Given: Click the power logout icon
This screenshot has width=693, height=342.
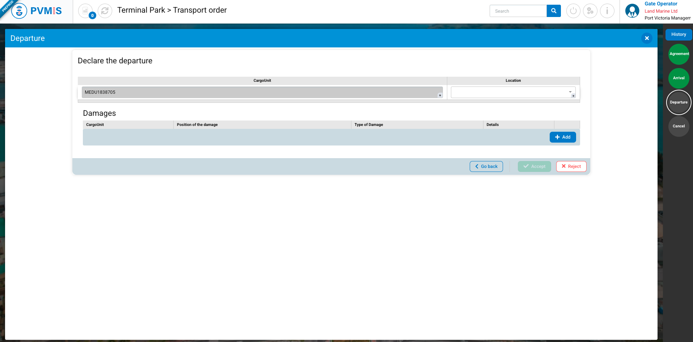Looking at the screenshot, I should [573, 11].
